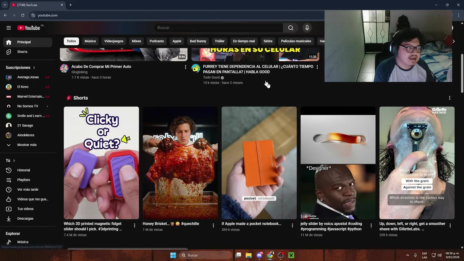Open options for FURREY video
The image size is (464, 261).
[x=317, y=67]
